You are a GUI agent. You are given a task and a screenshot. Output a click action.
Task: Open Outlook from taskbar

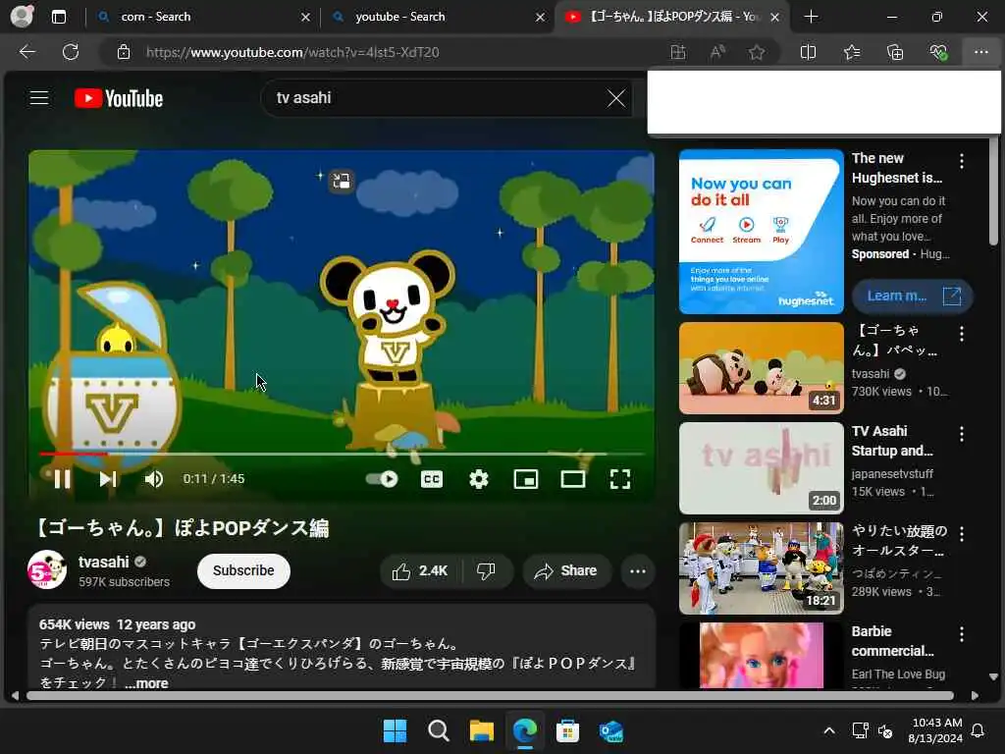point(610,730)
